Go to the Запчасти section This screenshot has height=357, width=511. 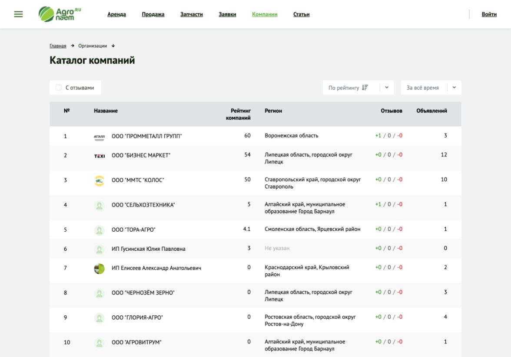tap(192, 14)
